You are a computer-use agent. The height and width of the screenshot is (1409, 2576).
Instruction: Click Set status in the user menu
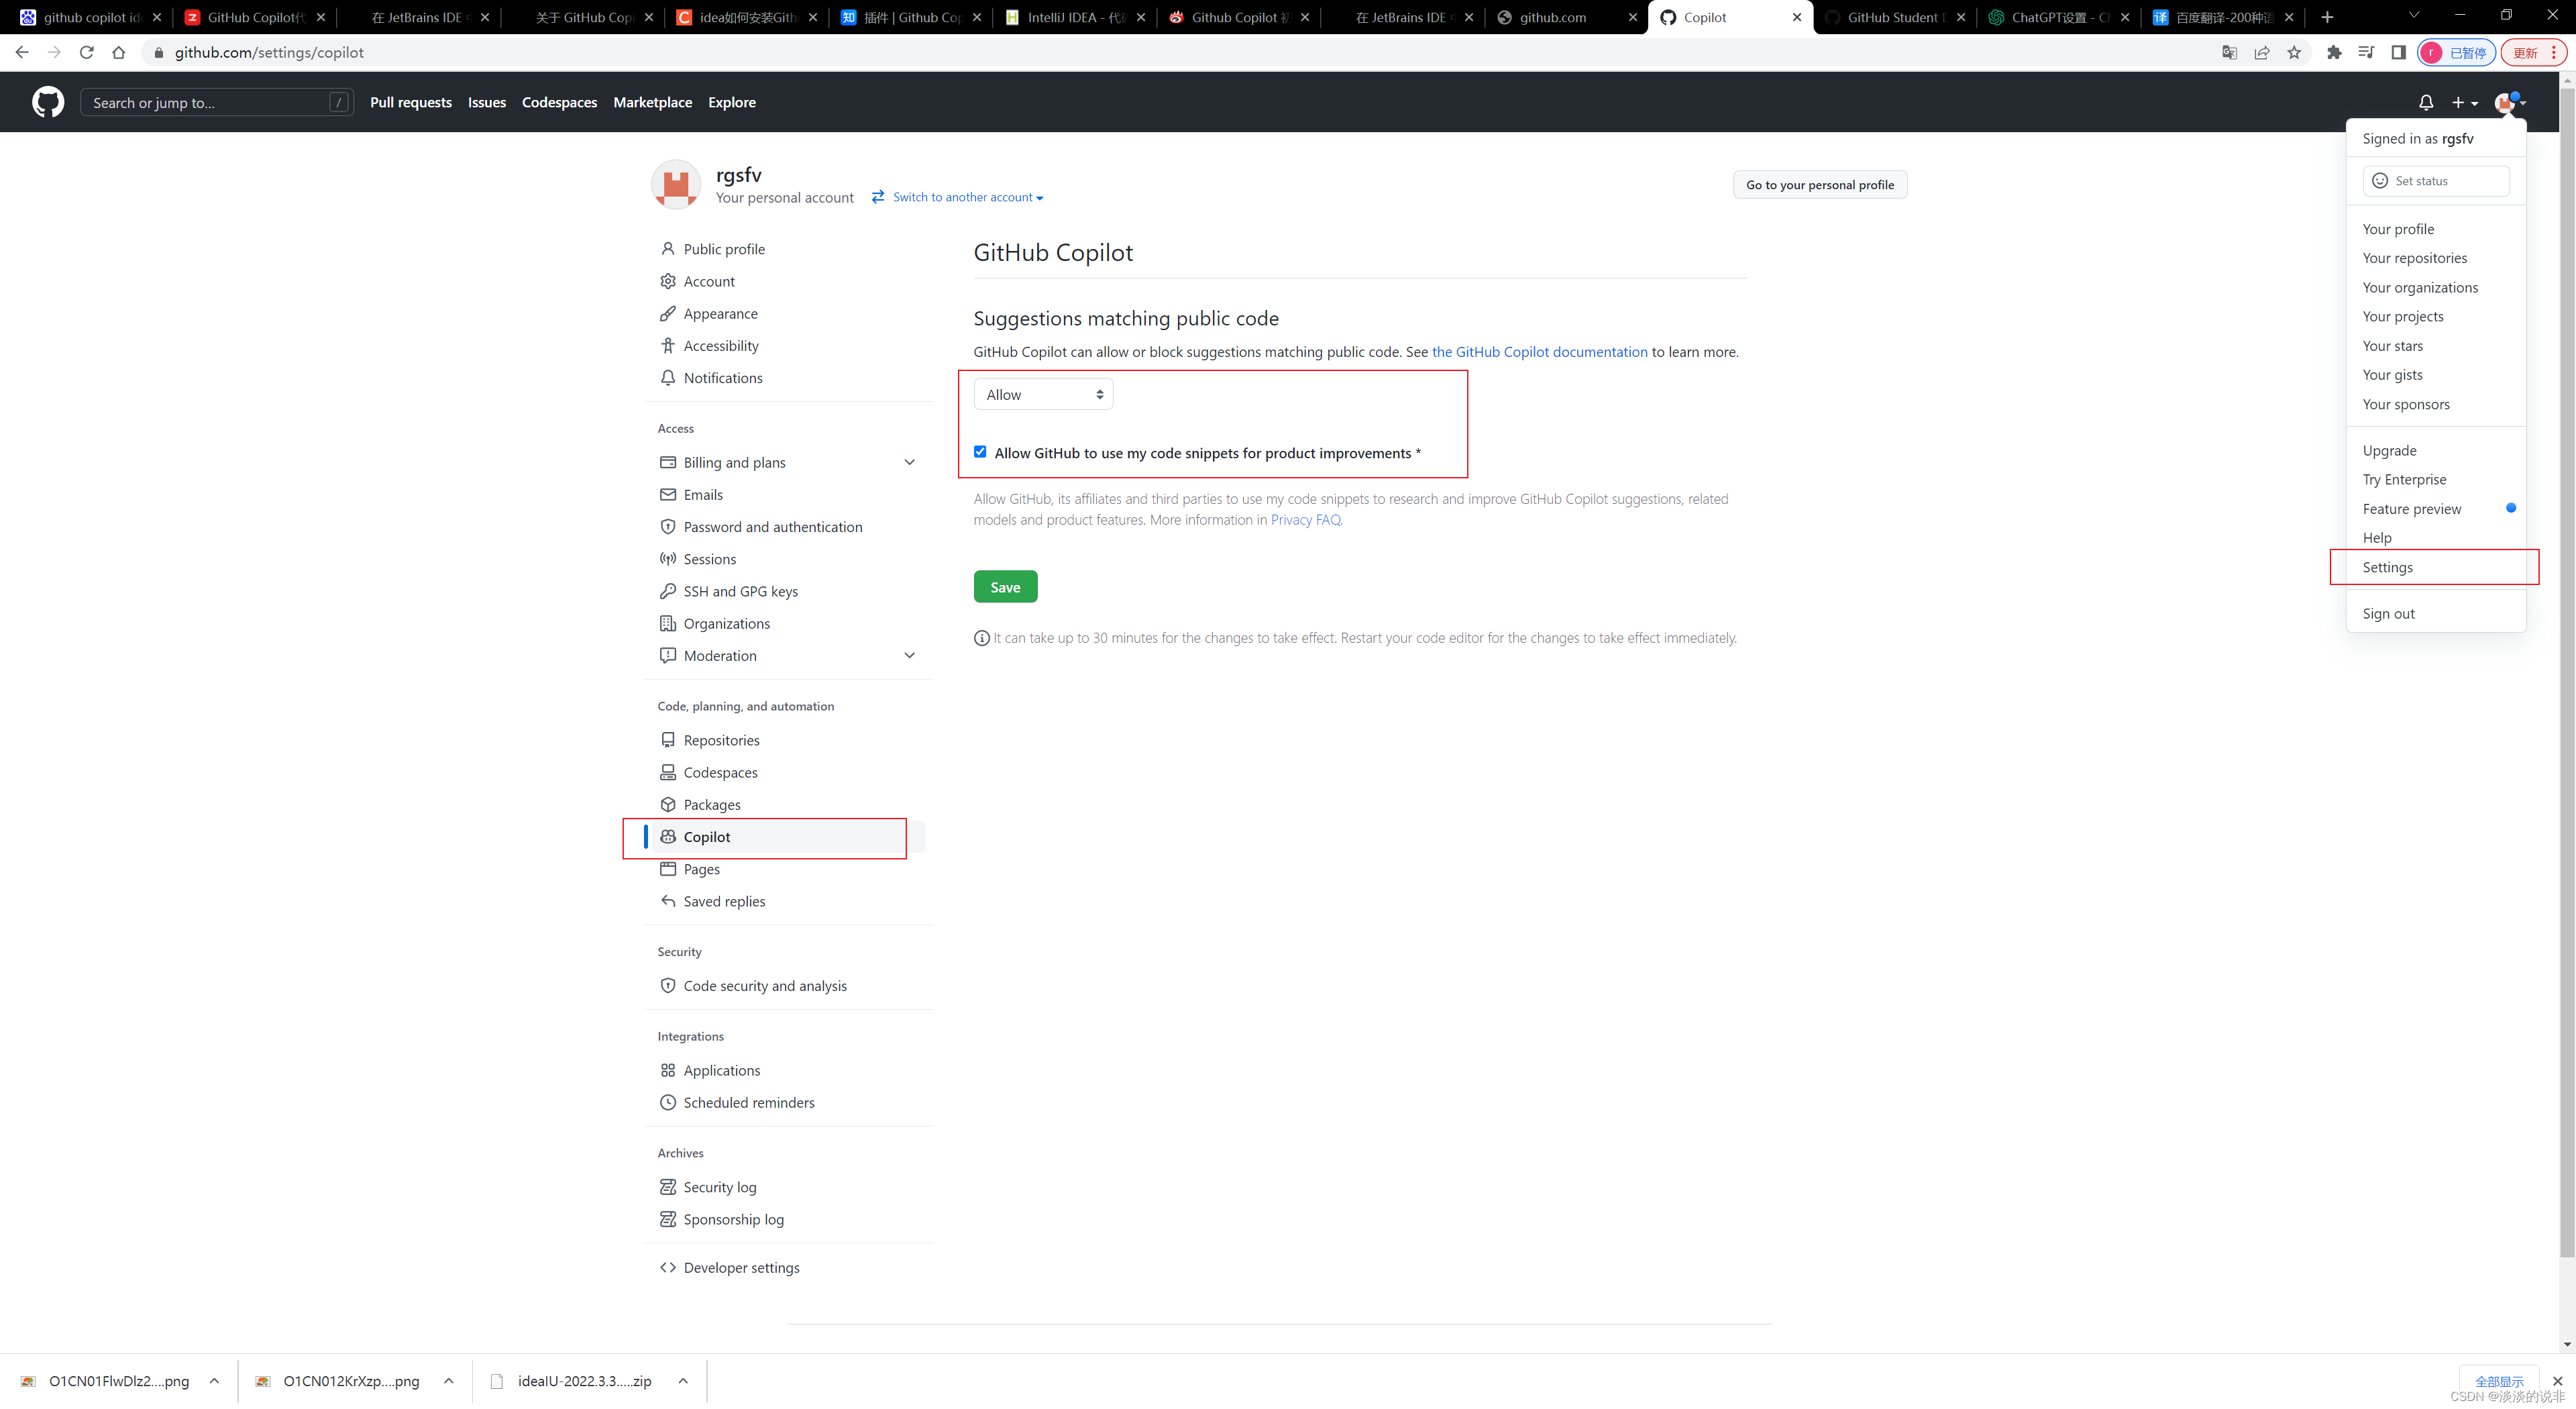point(2435,181)
